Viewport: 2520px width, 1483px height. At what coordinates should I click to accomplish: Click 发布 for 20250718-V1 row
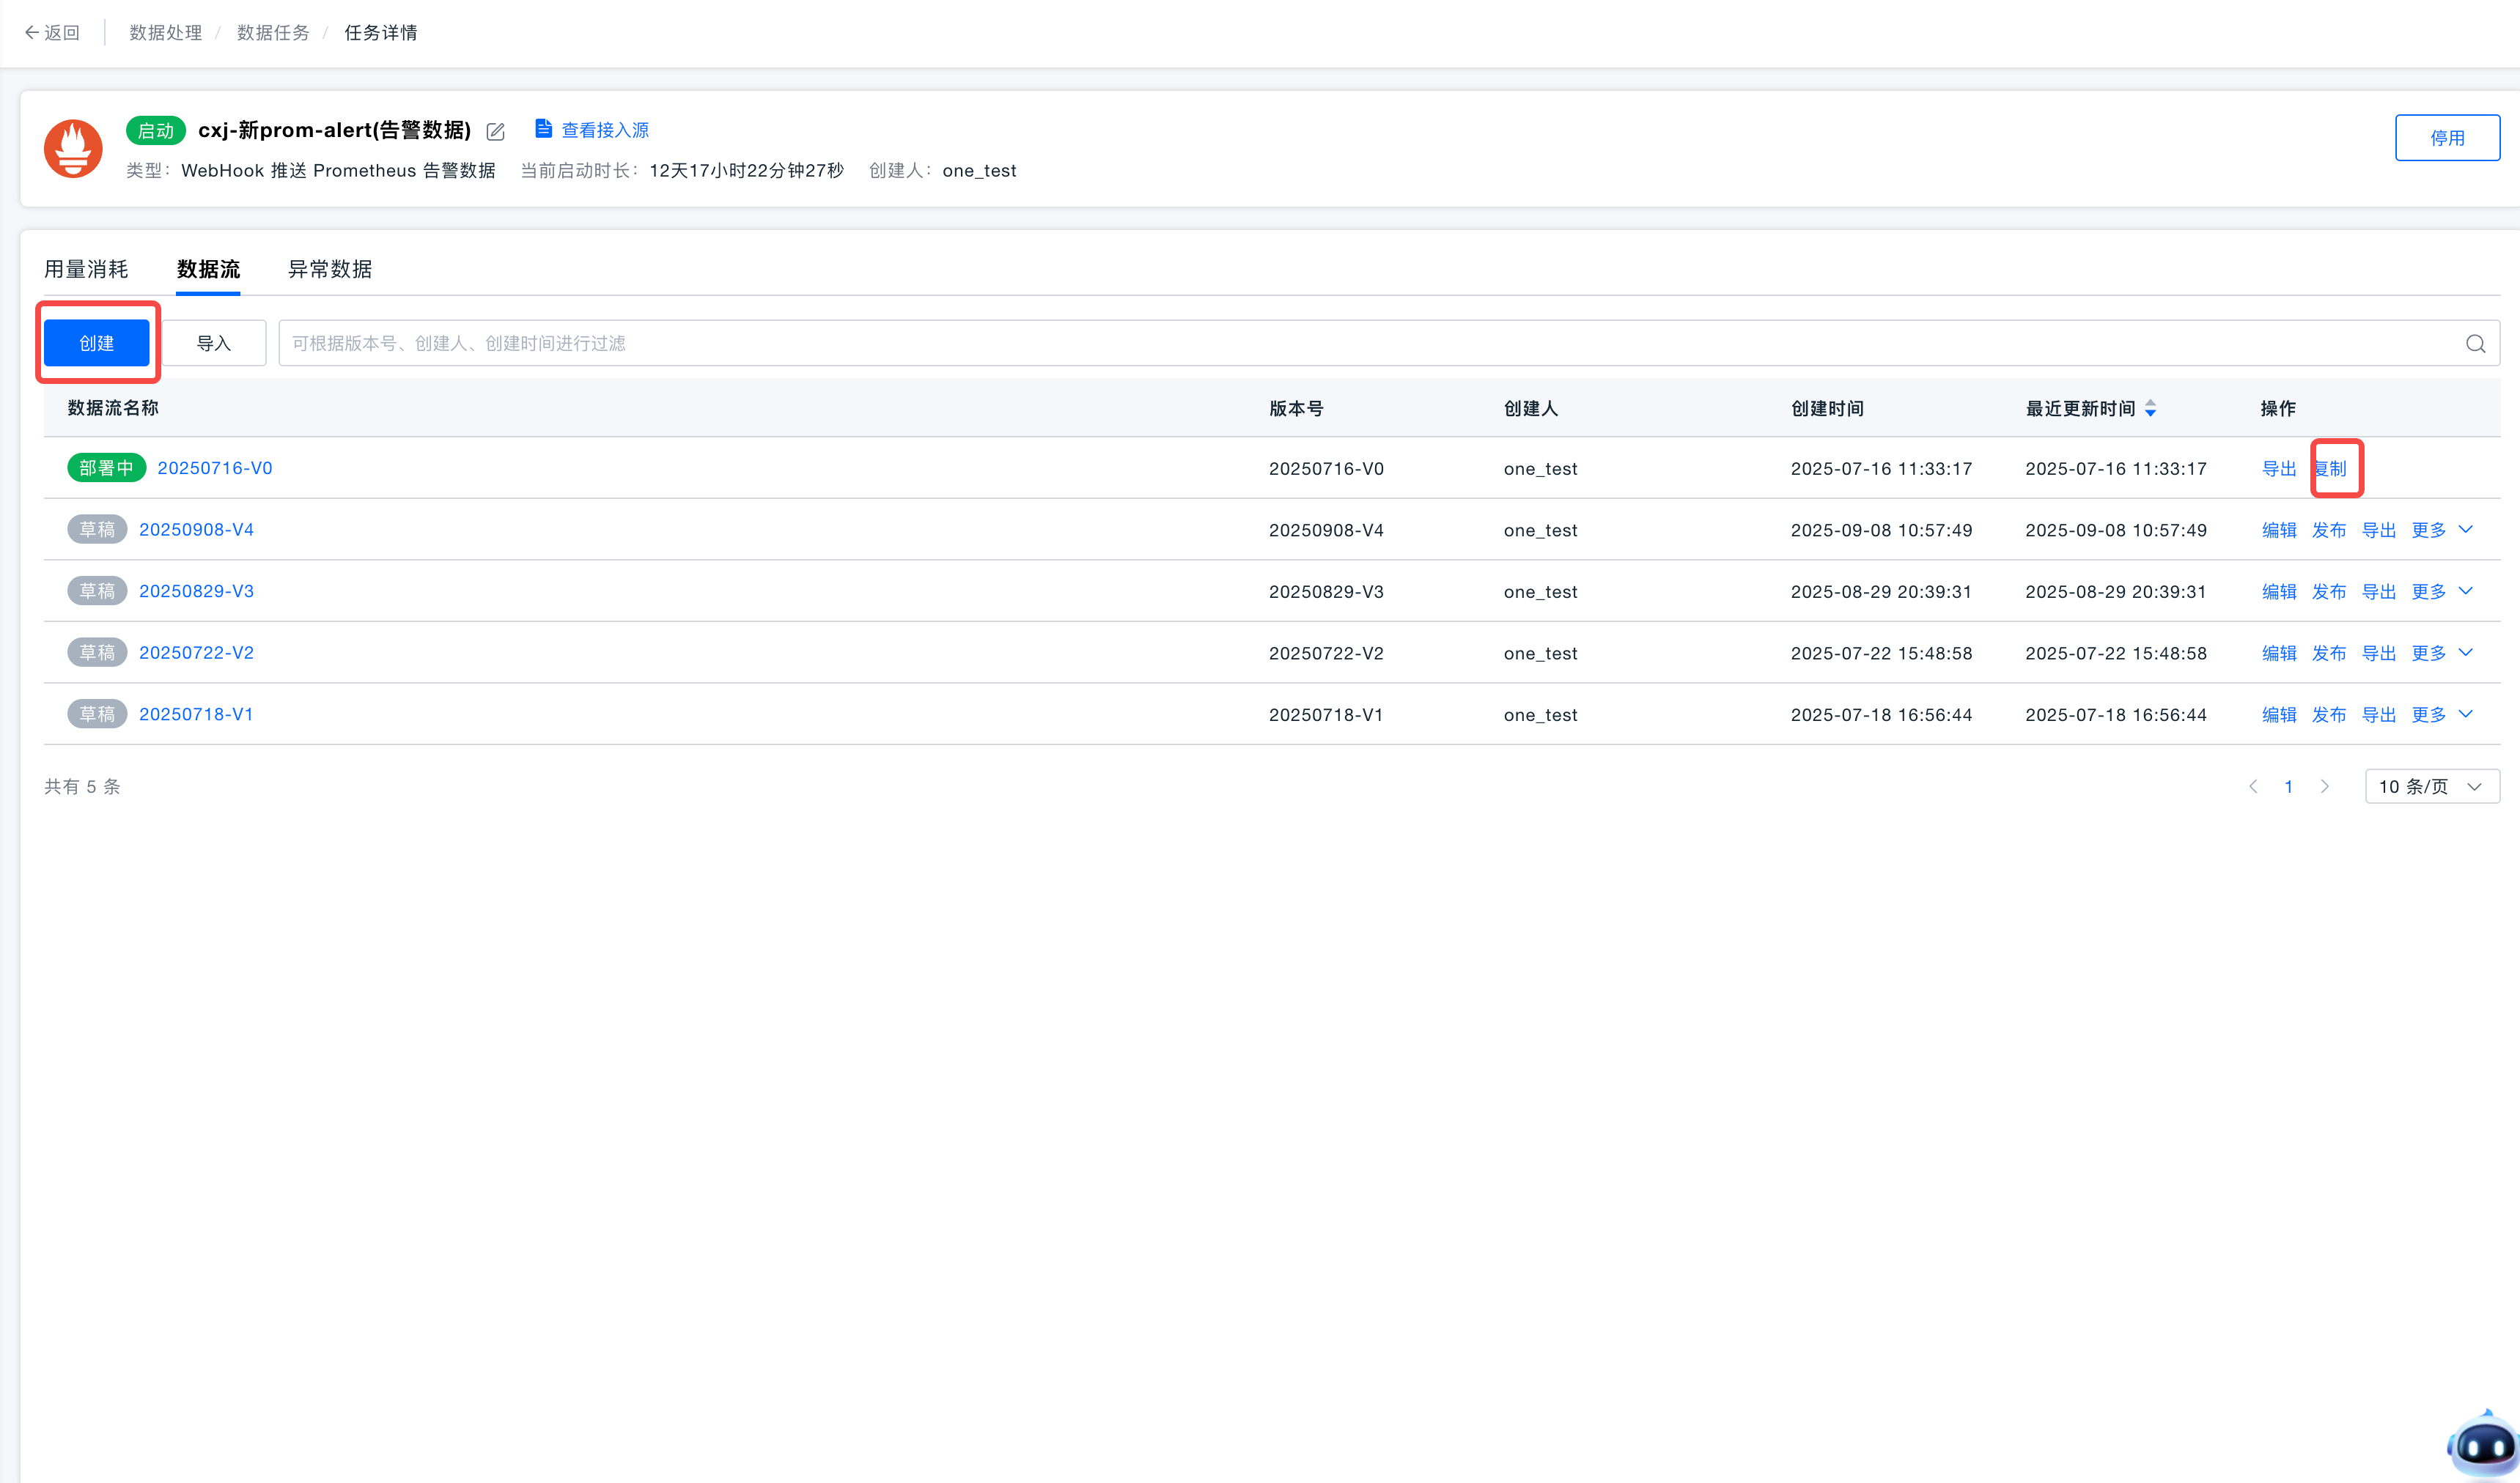(2328, 714)
